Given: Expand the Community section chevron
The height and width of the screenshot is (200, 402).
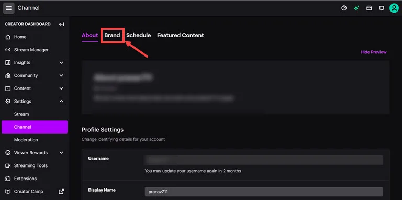Looking at the screenshot, I should pos(61,75).
